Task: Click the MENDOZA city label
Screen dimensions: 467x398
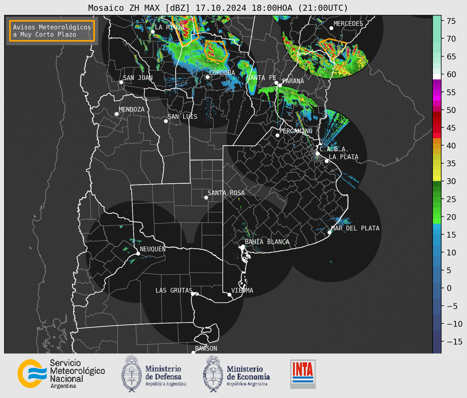Action: coord(131,110)
